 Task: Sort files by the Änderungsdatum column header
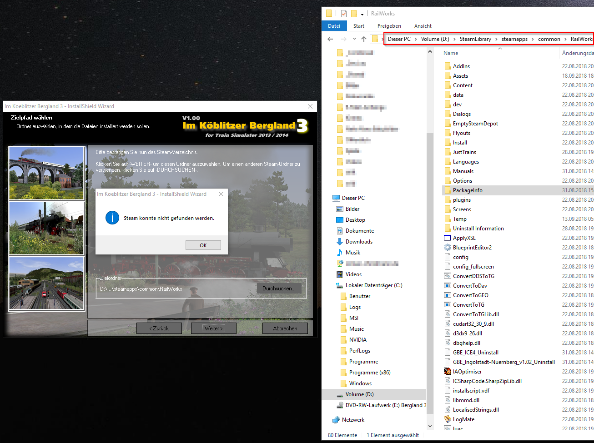pos(578,53)
